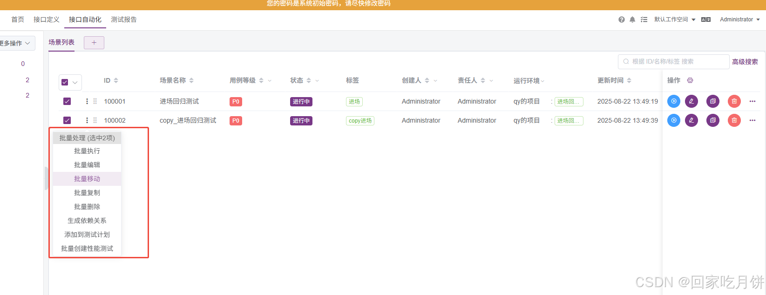Open 创建人 filter chevron
Screen dimensions: 766x295
click(x=435, y=81)
